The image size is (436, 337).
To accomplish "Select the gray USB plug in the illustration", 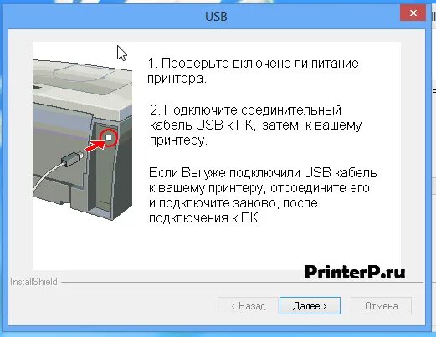I will coord(72,159).
